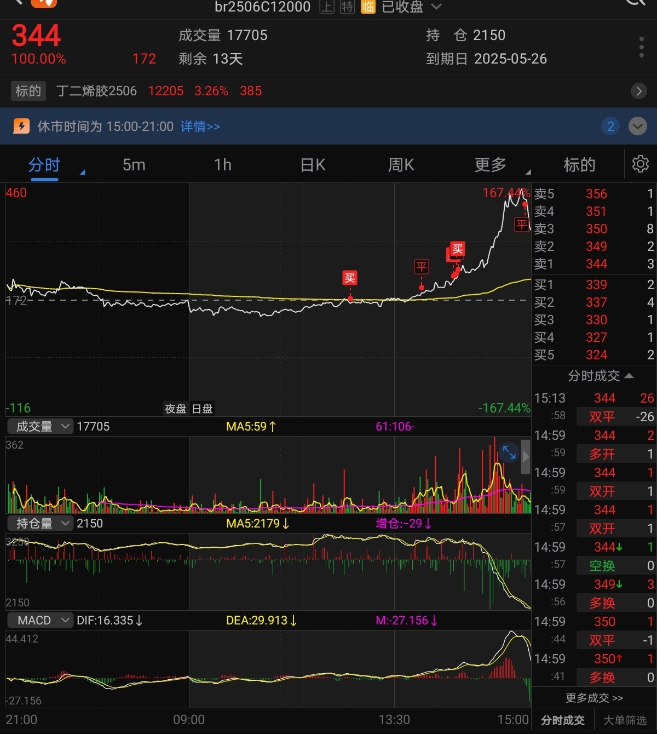657x734 pixels.
Task: Select the 分时 chart tab
Action: click(44, 164)
